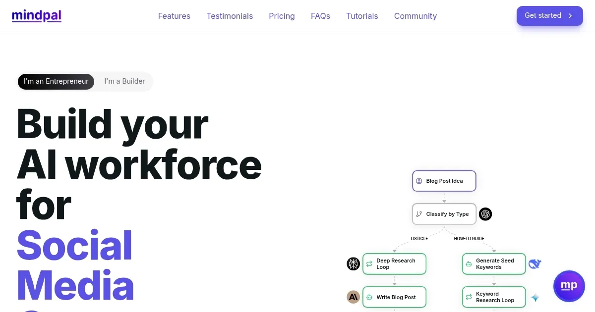
Task: Click the loop icon in Deep Research Loop node
Action: (x=369, y=263)
